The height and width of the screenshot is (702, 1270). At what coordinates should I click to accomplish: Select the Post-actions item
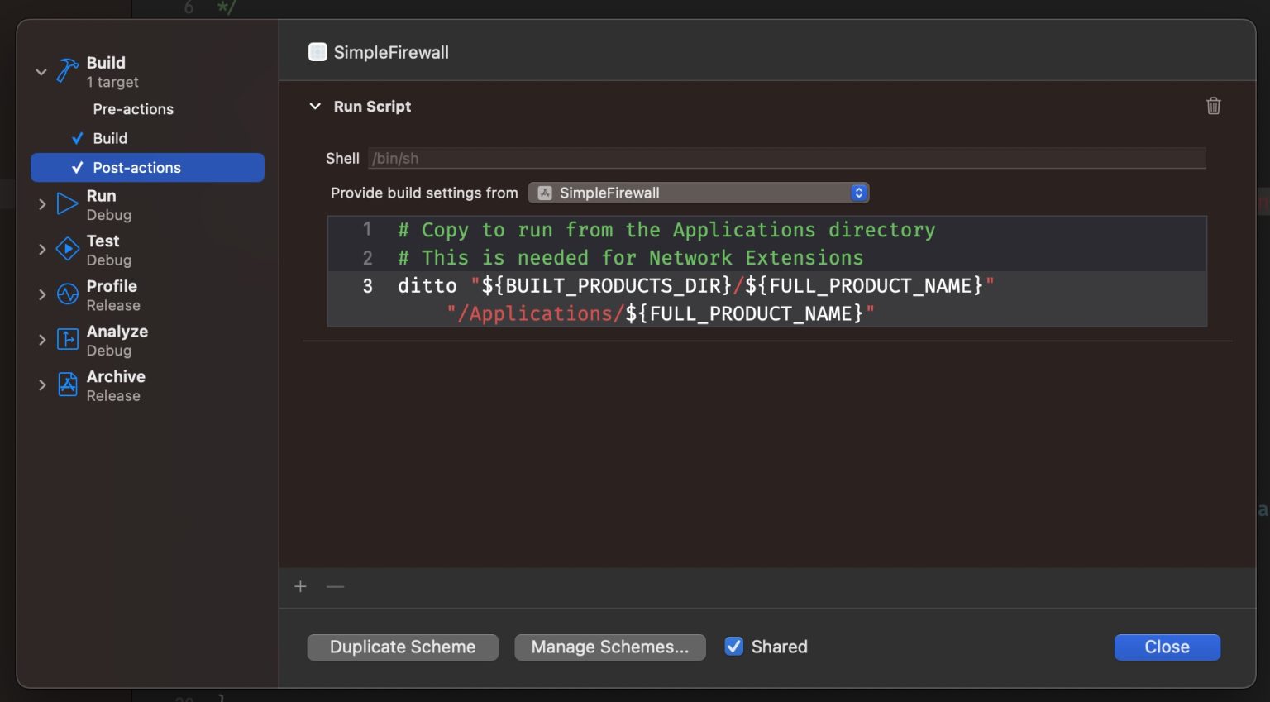136,168
